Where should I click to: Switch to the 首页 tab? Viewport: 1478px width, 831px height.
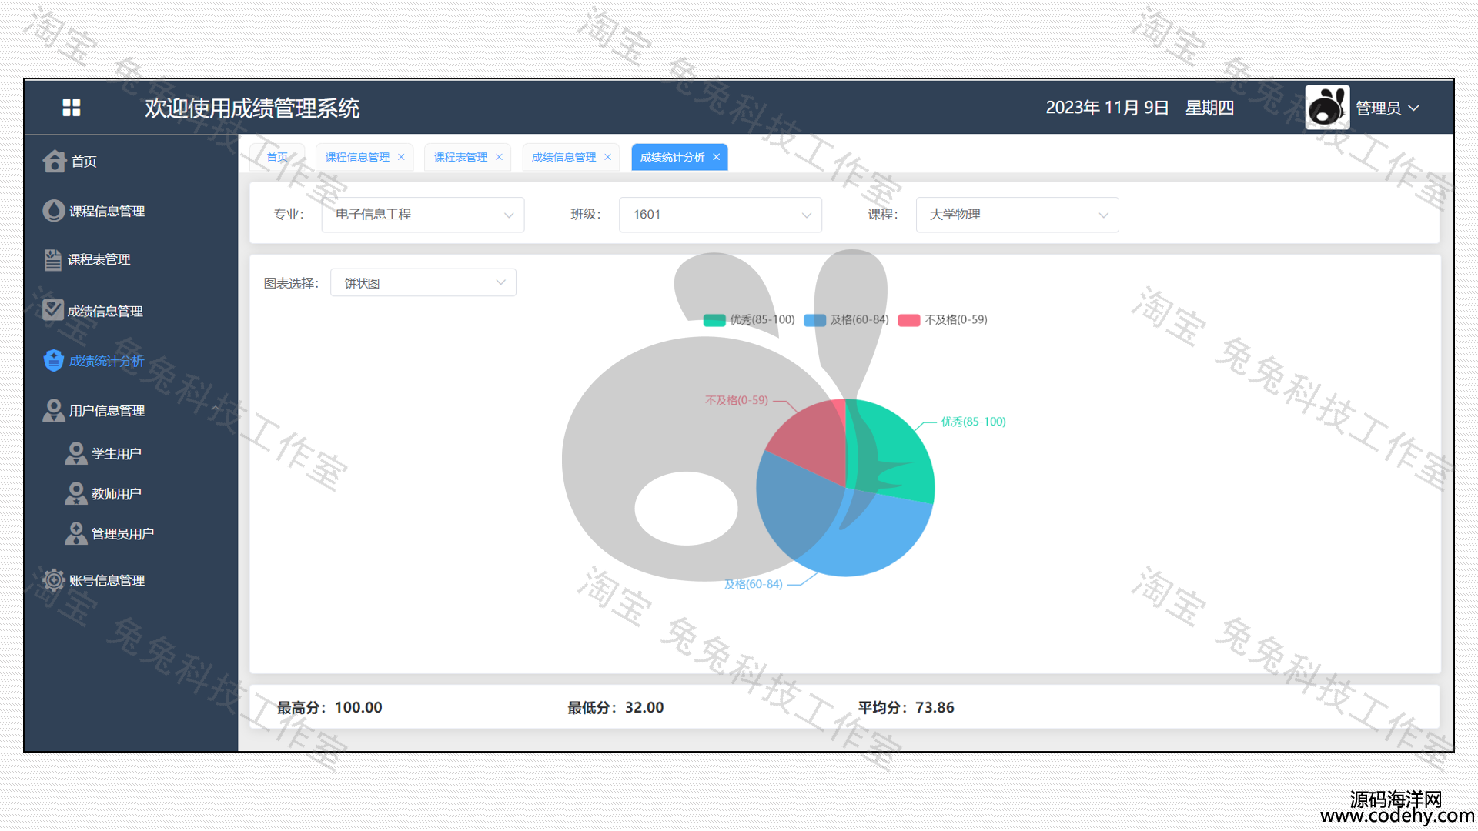(277, 157)
